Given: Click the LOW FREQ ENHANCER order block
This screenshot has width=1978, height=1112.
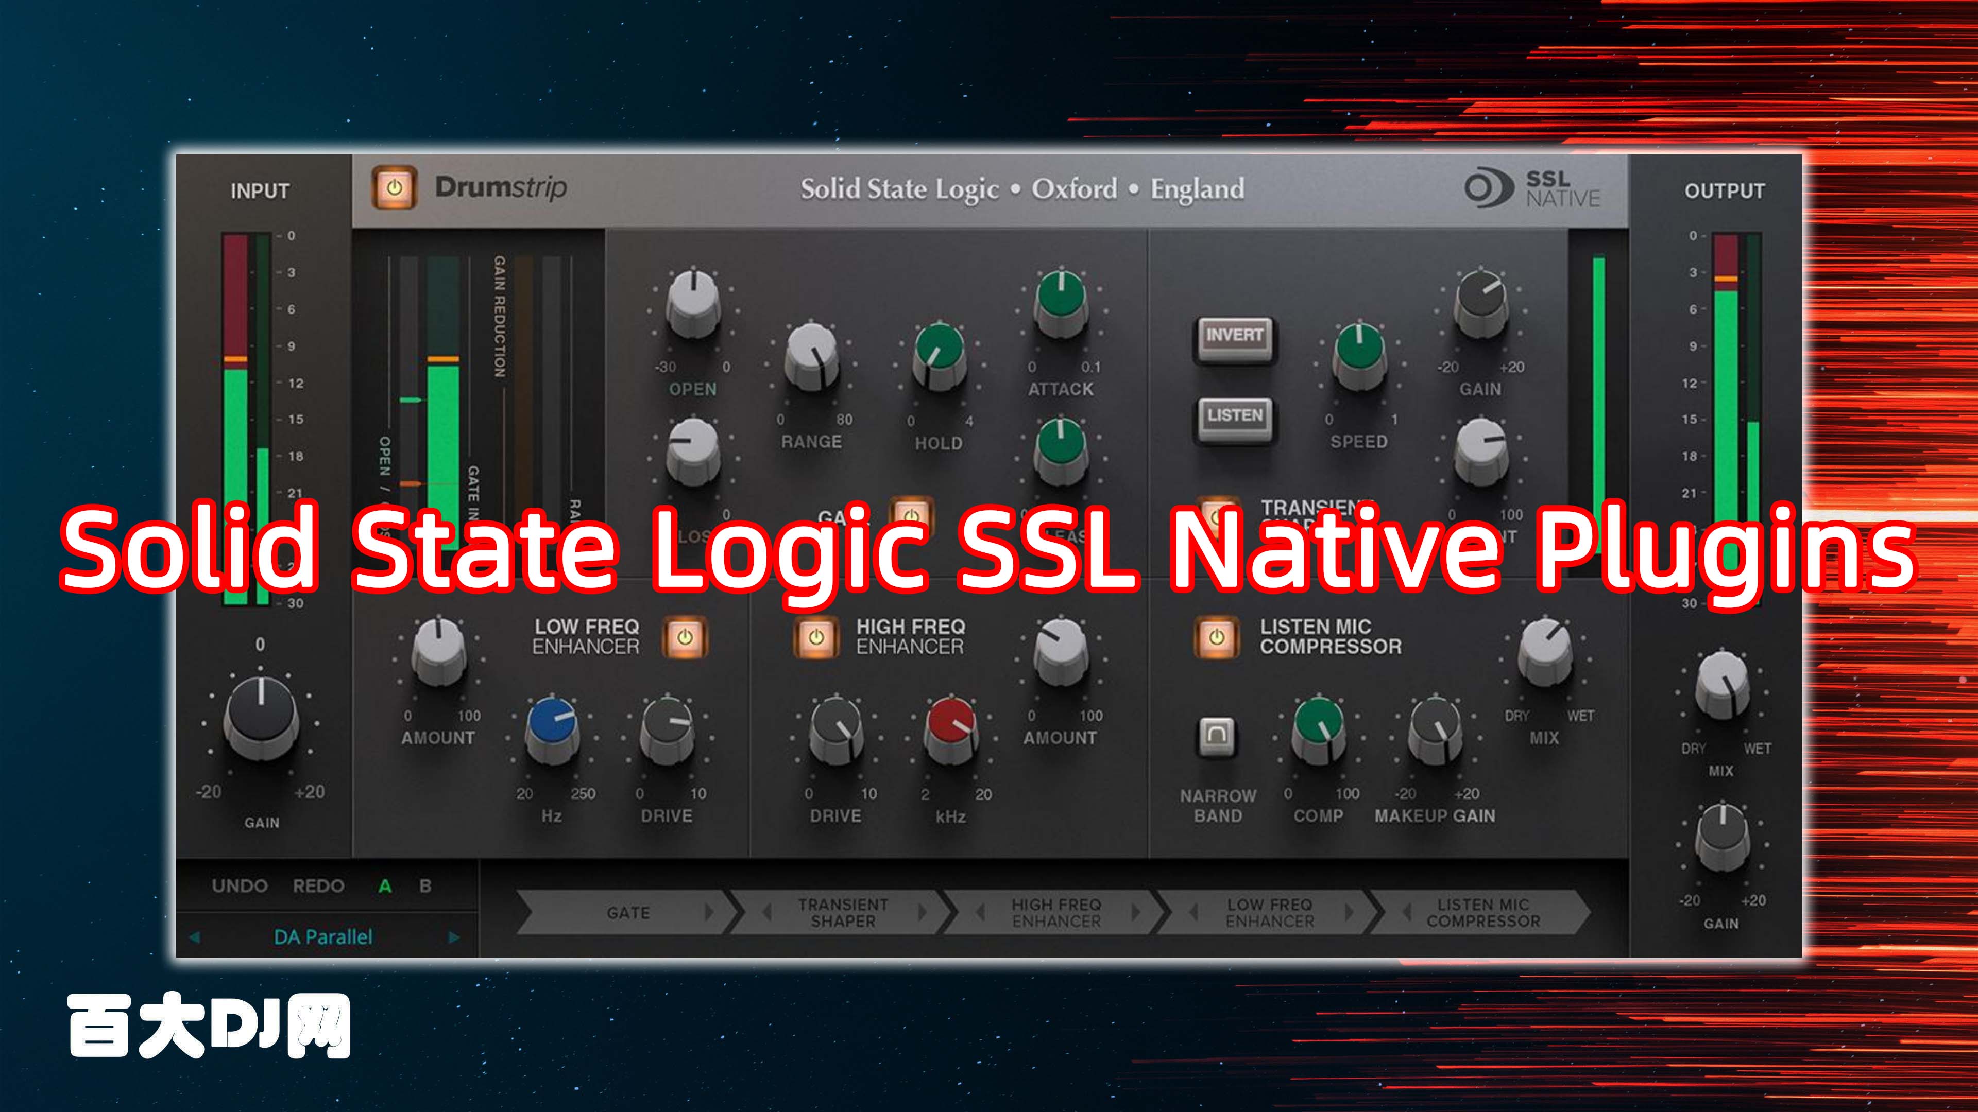Looking at the screenshot, I should [1270, 912].
